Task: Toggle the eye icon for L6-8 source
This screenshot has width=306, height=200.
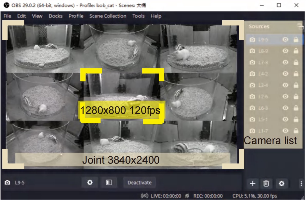Action: [x=285, y=108]
